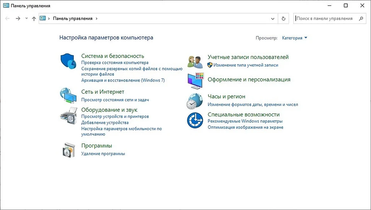Open Оформление и персонализация heading
Viewport: 371px width, 210px height.
249,80
